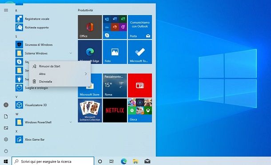Open the red news tile
The width and height of the screenshot is (271, 165).
(140, 86)
